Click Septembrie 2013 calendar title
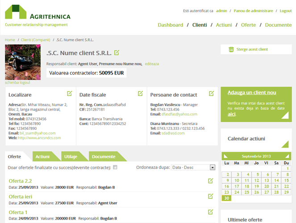This screenshot has width=296, height=223. click(x=256, y=156)
